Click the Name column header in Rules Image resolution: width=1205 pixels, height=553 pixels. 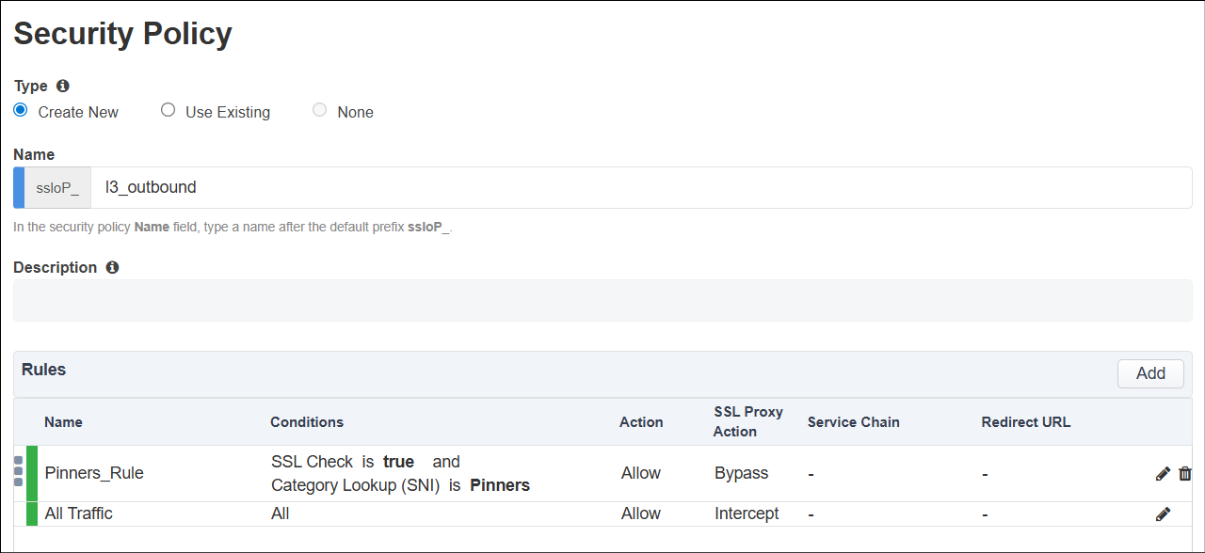pos(63,422)
